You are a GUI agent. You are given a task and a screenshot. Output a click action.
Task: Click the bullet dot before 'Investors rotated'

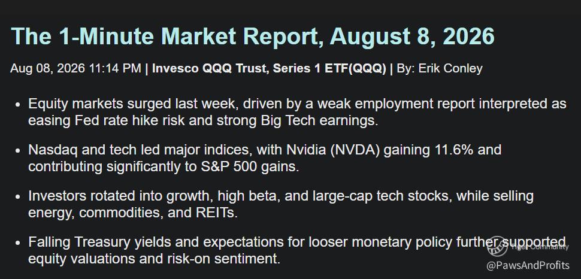pos(18,197)
